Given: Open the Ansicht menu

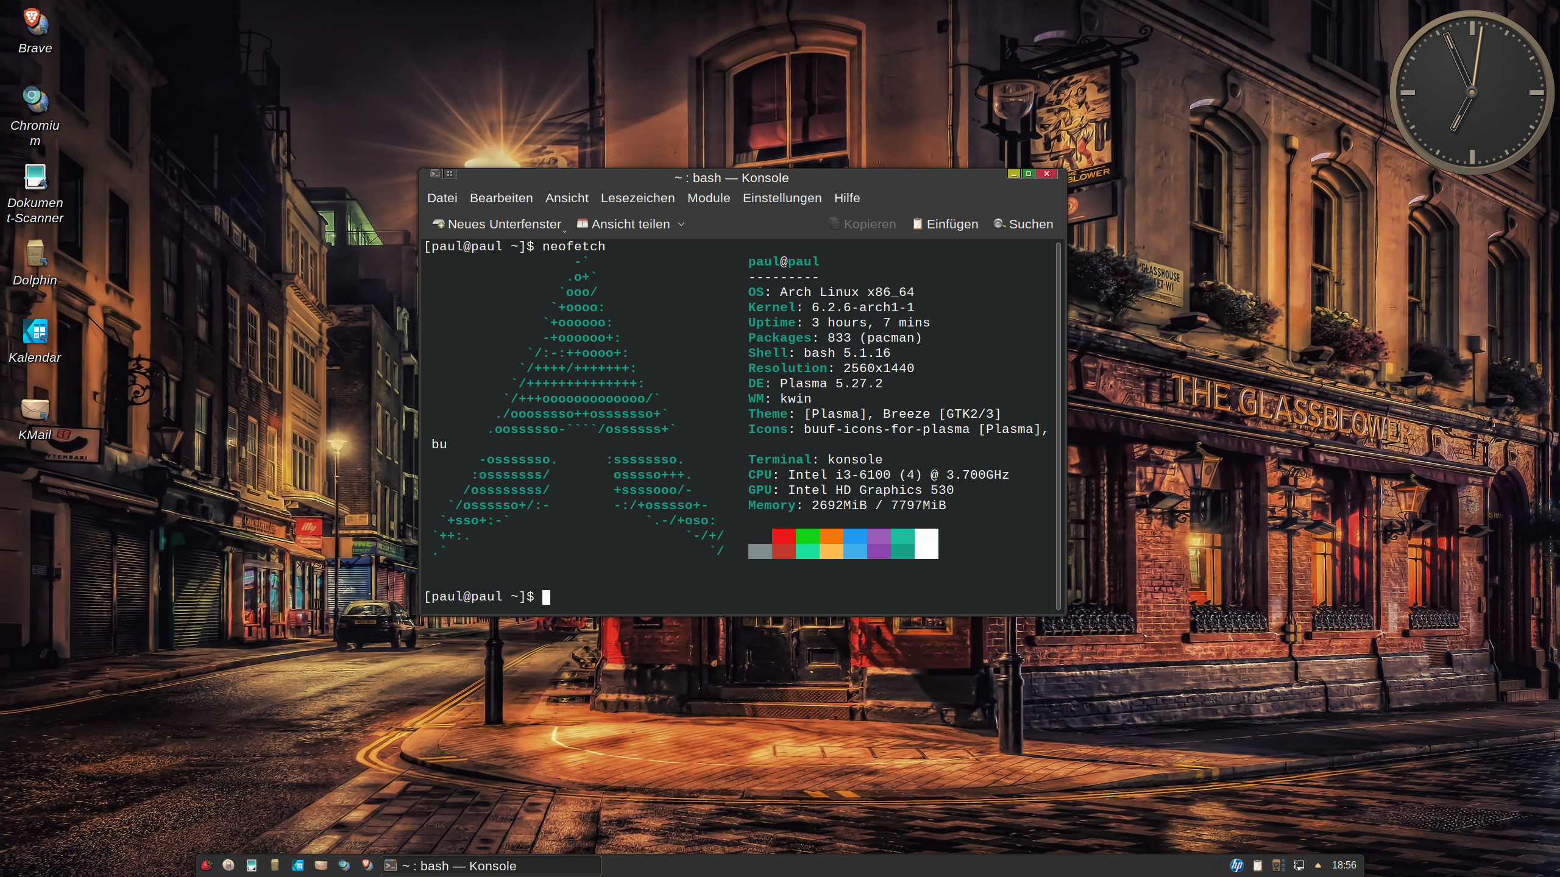Looking at the screenshot, I should 567,198.
